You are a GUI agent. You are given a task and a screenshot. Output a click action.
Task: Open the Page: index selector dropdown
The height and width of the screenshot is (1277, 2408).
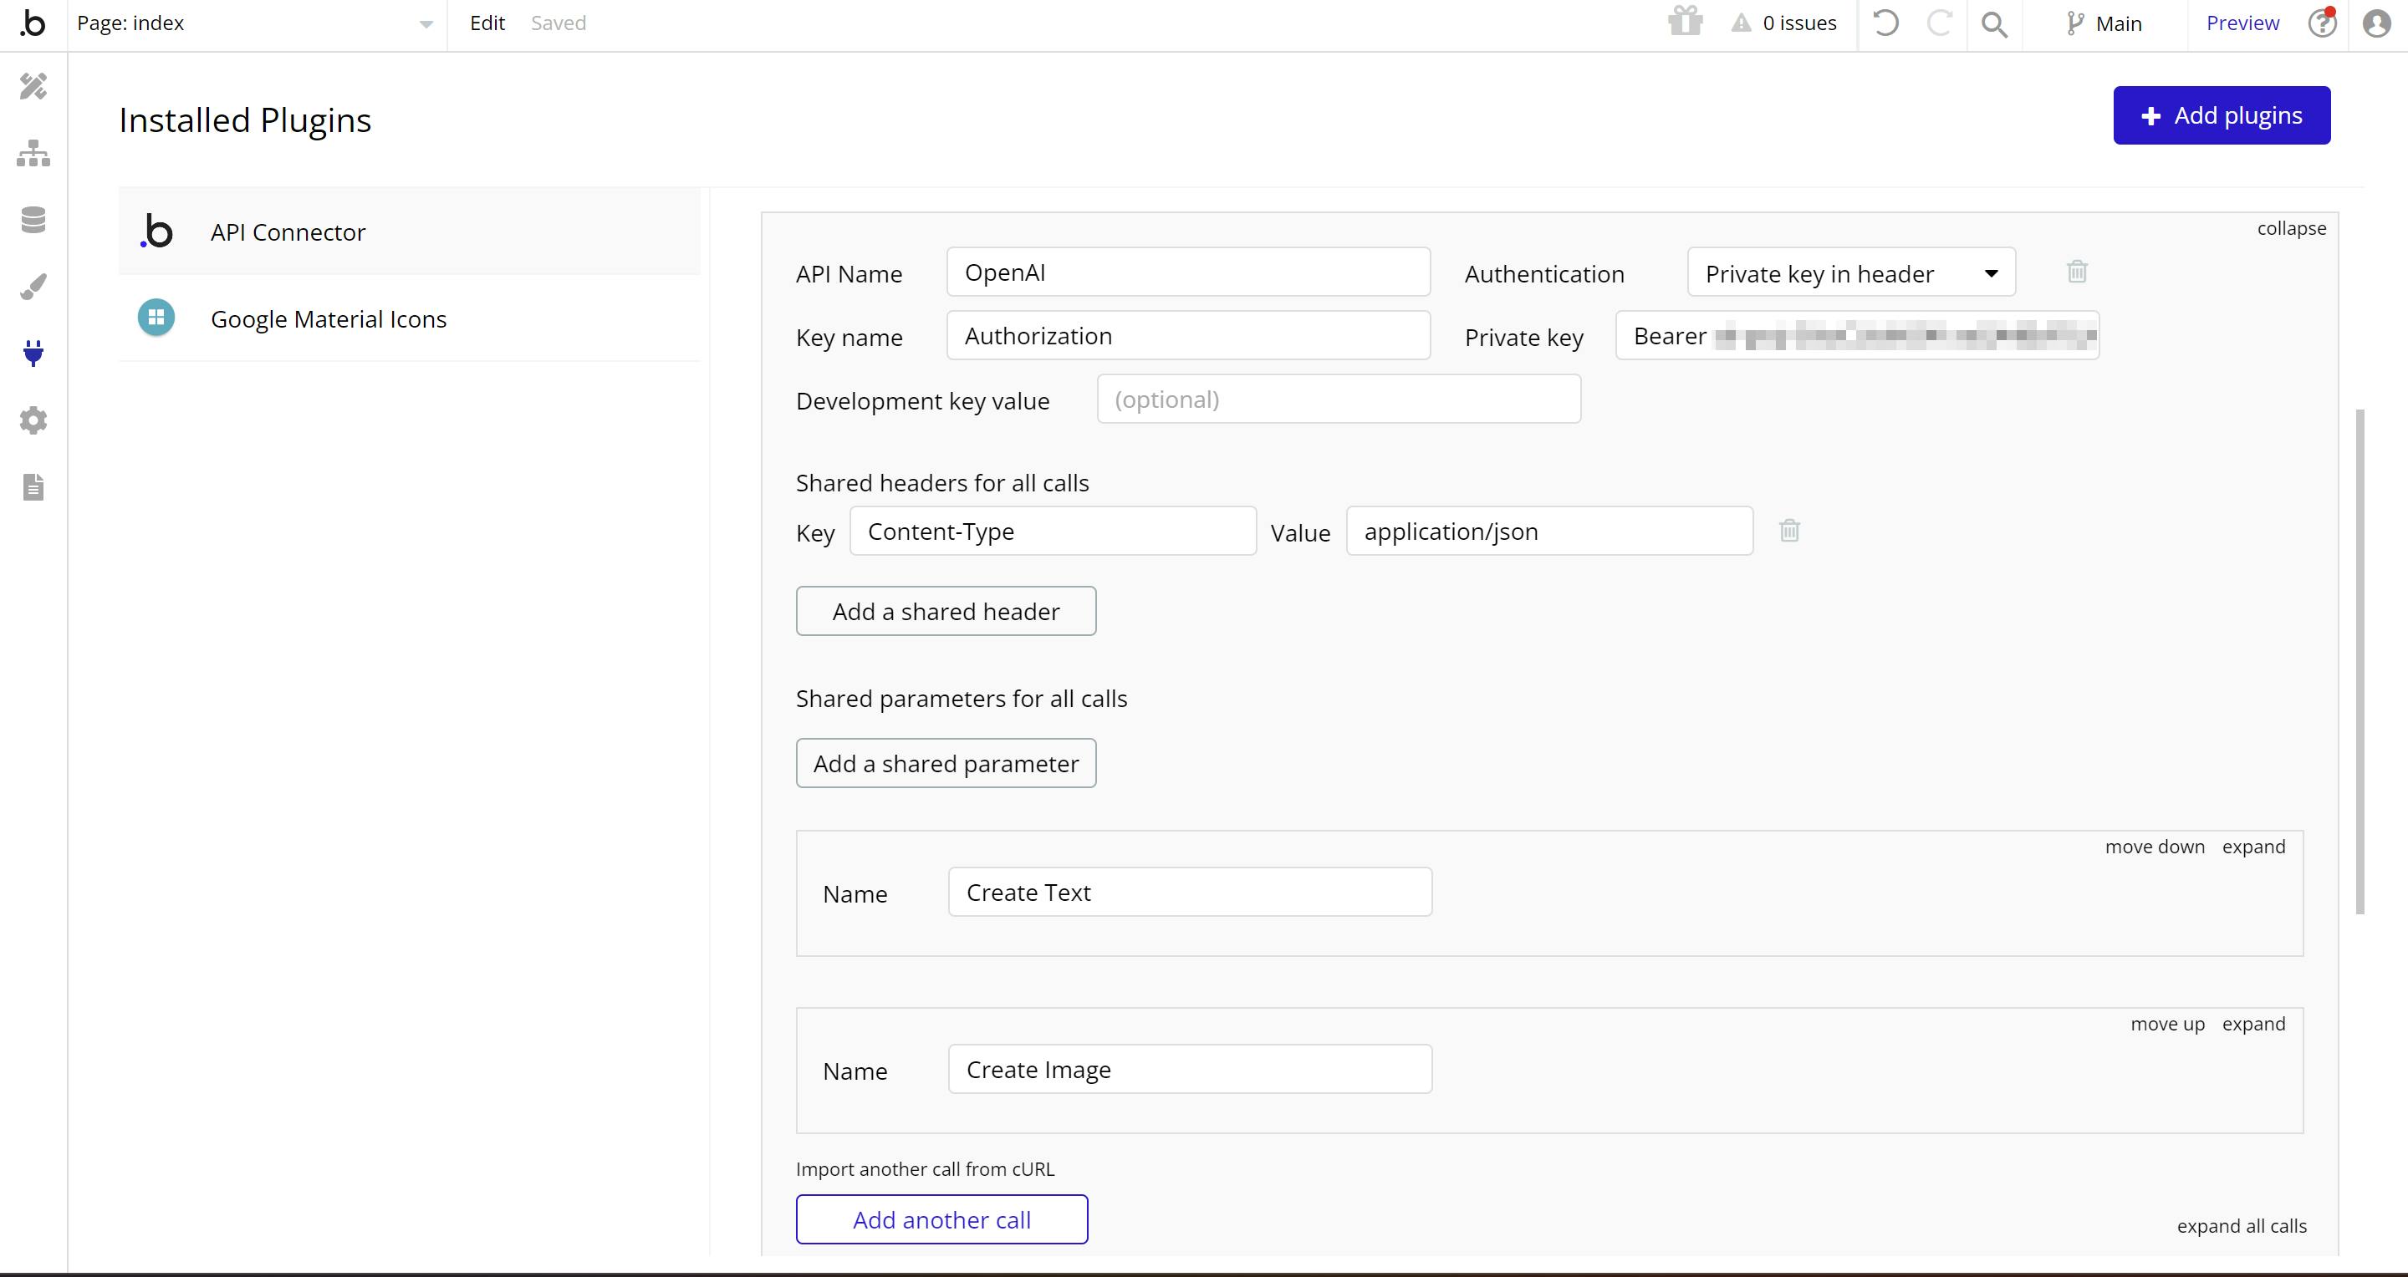tap(254, 23)
